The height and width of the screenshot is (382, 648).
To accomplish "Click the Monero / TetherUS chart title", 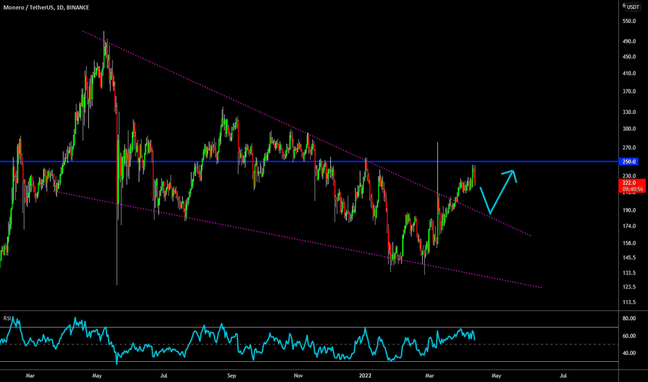I will (46, 8).
